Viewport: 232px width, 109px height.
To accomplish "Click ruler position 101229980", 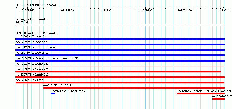I will tap(106, 10).
